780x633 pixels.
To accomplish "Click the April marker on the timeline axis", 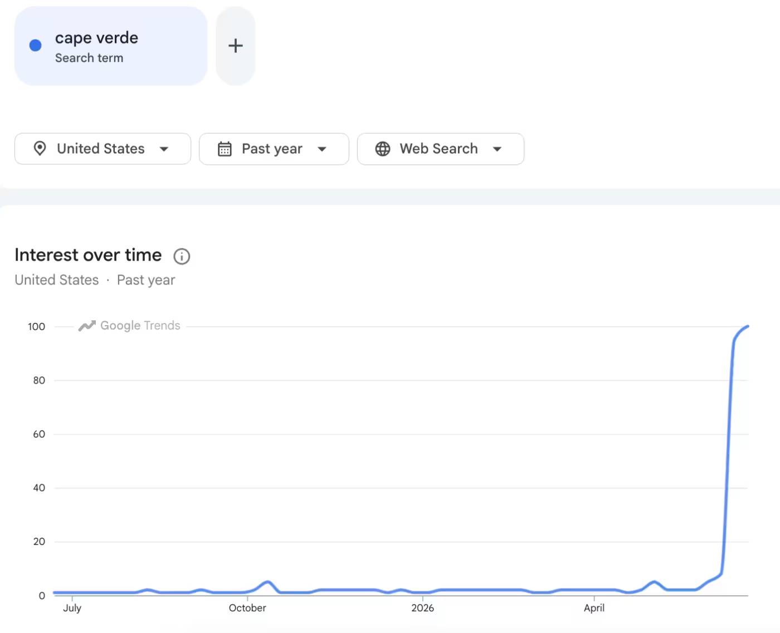I will tap(594, 608).
